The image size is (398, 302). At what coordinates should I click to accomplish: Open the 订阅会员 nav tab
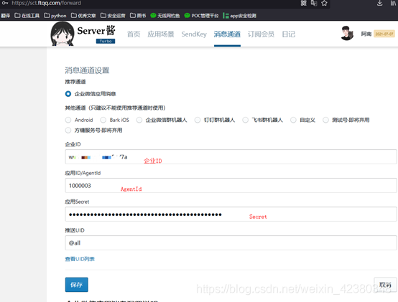(261, 34)
